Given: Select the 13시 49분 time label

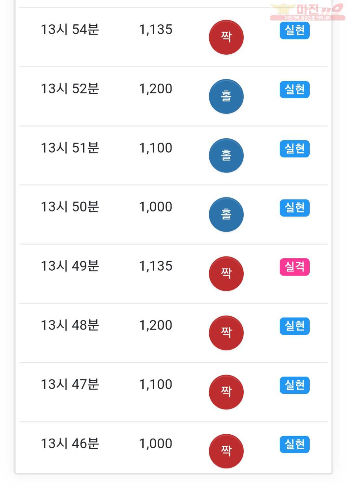Looking at the screenshot, I should 70,266.
